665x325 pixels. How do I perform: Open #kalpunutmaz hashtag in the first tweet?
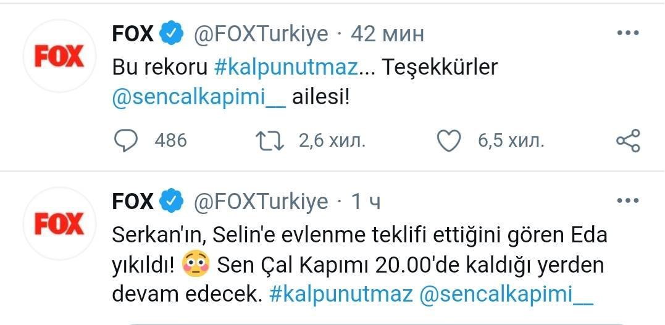pos(286,67)
